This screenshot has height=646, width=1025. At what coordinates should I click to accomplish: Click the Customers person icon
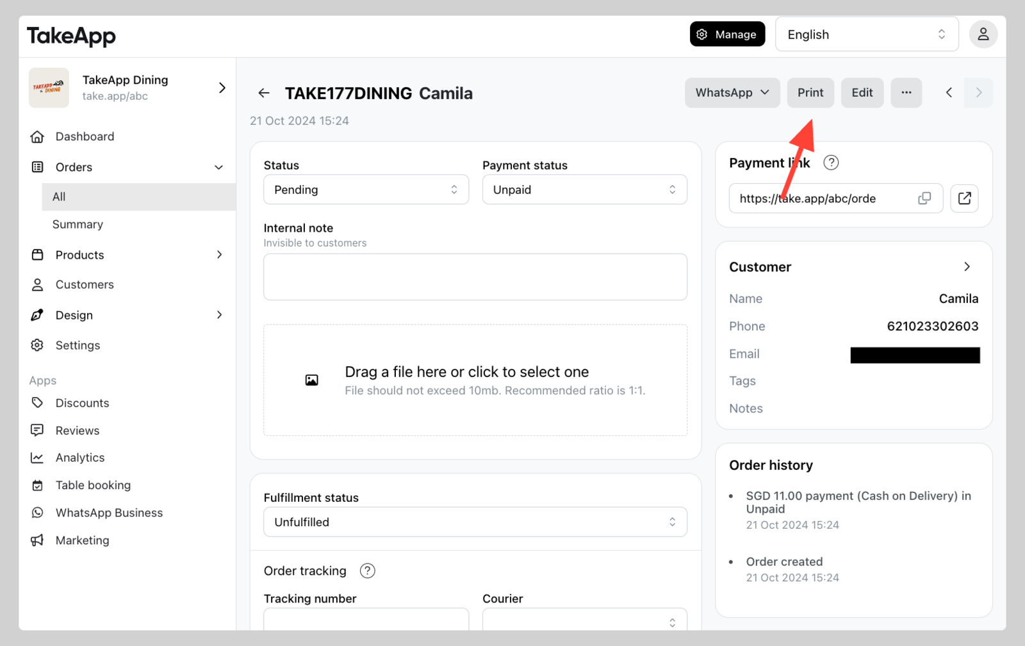37,284
